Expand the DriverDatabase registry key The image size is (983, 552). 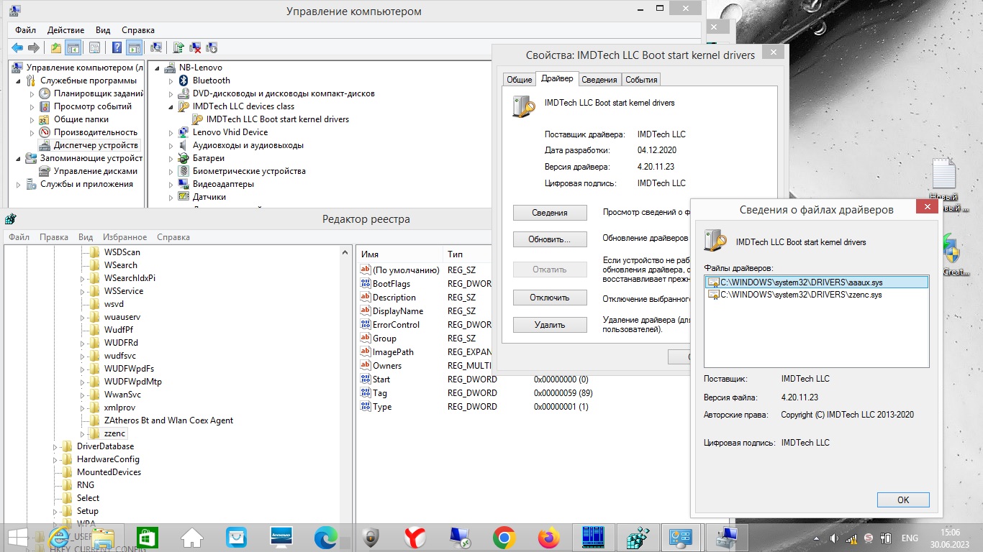point(55,446)
